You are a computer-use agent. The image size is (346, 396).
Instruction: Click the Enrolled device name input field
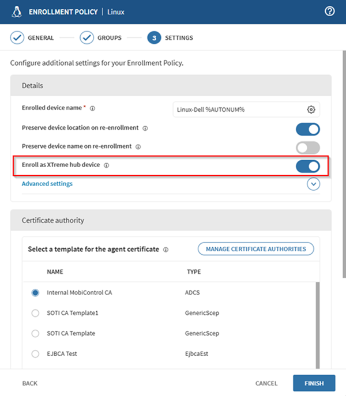(239, 110)
